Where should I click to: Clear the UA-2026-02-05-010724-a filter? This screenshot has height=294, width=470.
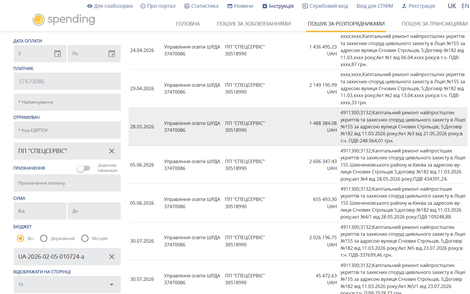(112, 257)
